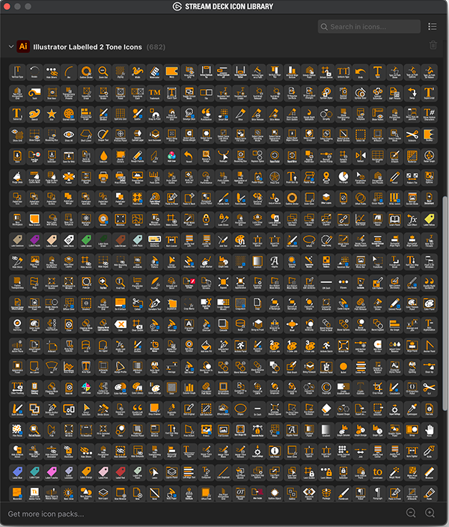Select the Scissors tool icon
This screenshot has height=527, width=449.
click(x=412, y=135)
